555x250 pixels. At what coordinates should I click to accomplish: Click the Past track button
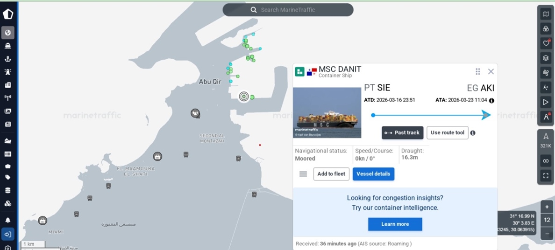pos(402,132)
